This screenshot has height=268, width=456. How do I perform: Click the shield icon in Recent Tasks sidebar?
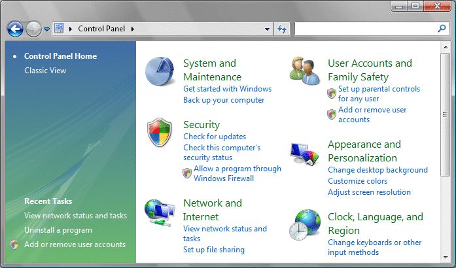click(x=14, y=244)
